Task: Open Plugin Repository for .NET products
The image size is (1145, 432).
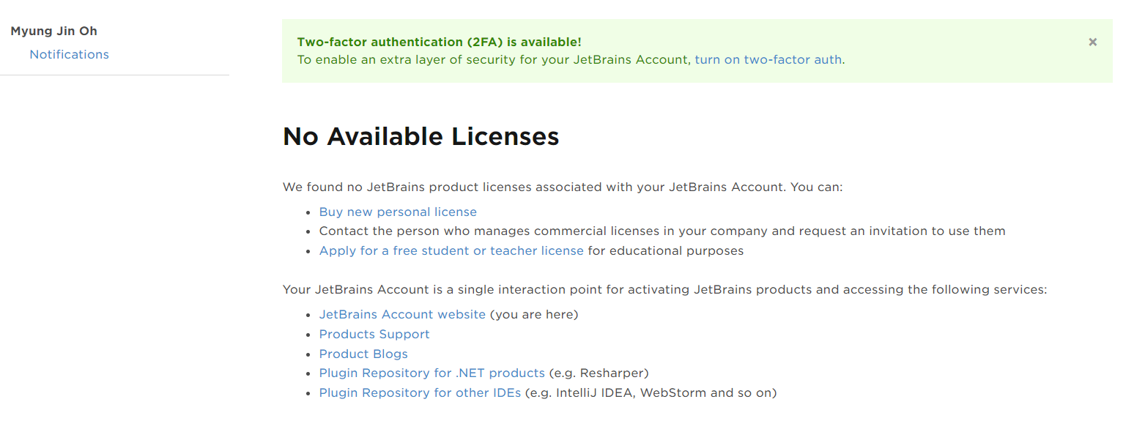Action: (x=432, y=373)
